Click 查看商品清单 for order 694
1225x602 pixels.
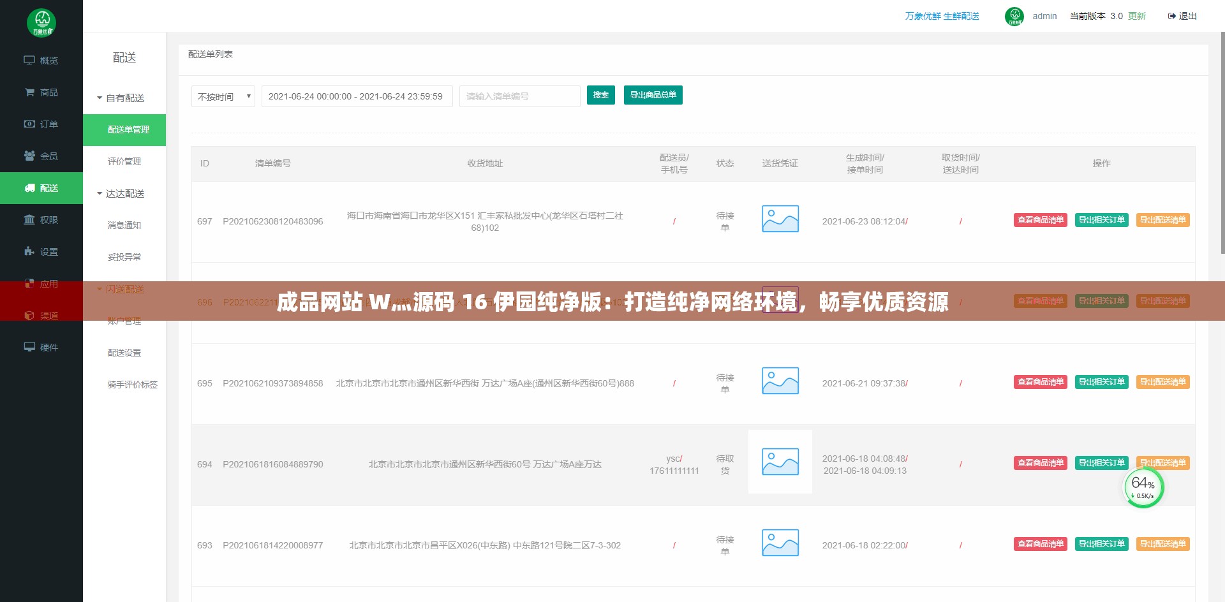coord(1041,463)
